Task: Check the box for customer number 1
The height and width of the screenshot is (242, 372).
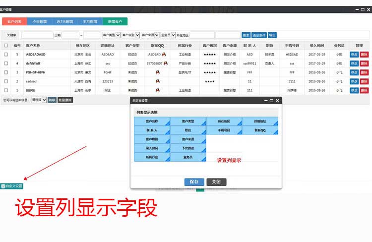Action: pyautogui.click(x=6, y=90)
